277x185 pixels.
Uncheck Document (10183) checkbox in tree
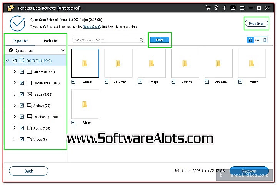pyautogui.click(x=22, y=83)
